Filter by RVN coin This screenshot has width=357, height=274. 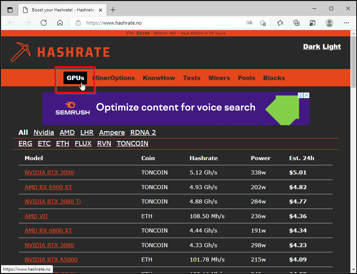click(x=104, y=144)
